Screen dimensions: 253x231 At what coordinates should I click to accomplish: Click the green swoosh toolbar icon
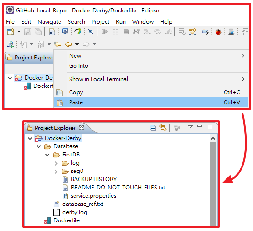tap(78, 32)
